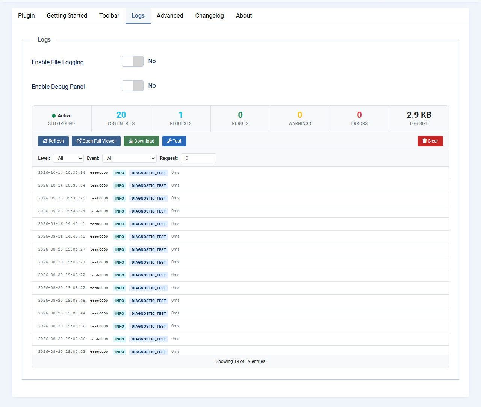Click the download arrow icon
Screen dimensions: 481x407
coord(131,141)
